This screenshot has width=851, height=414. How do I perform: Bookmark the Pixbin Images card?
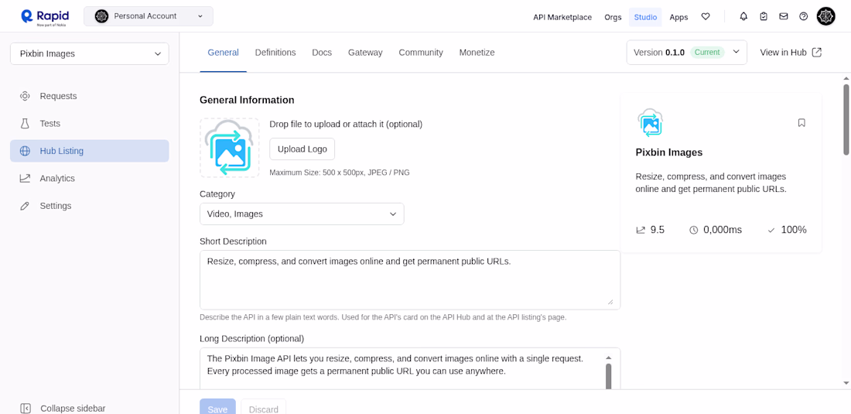click(801, 123)
